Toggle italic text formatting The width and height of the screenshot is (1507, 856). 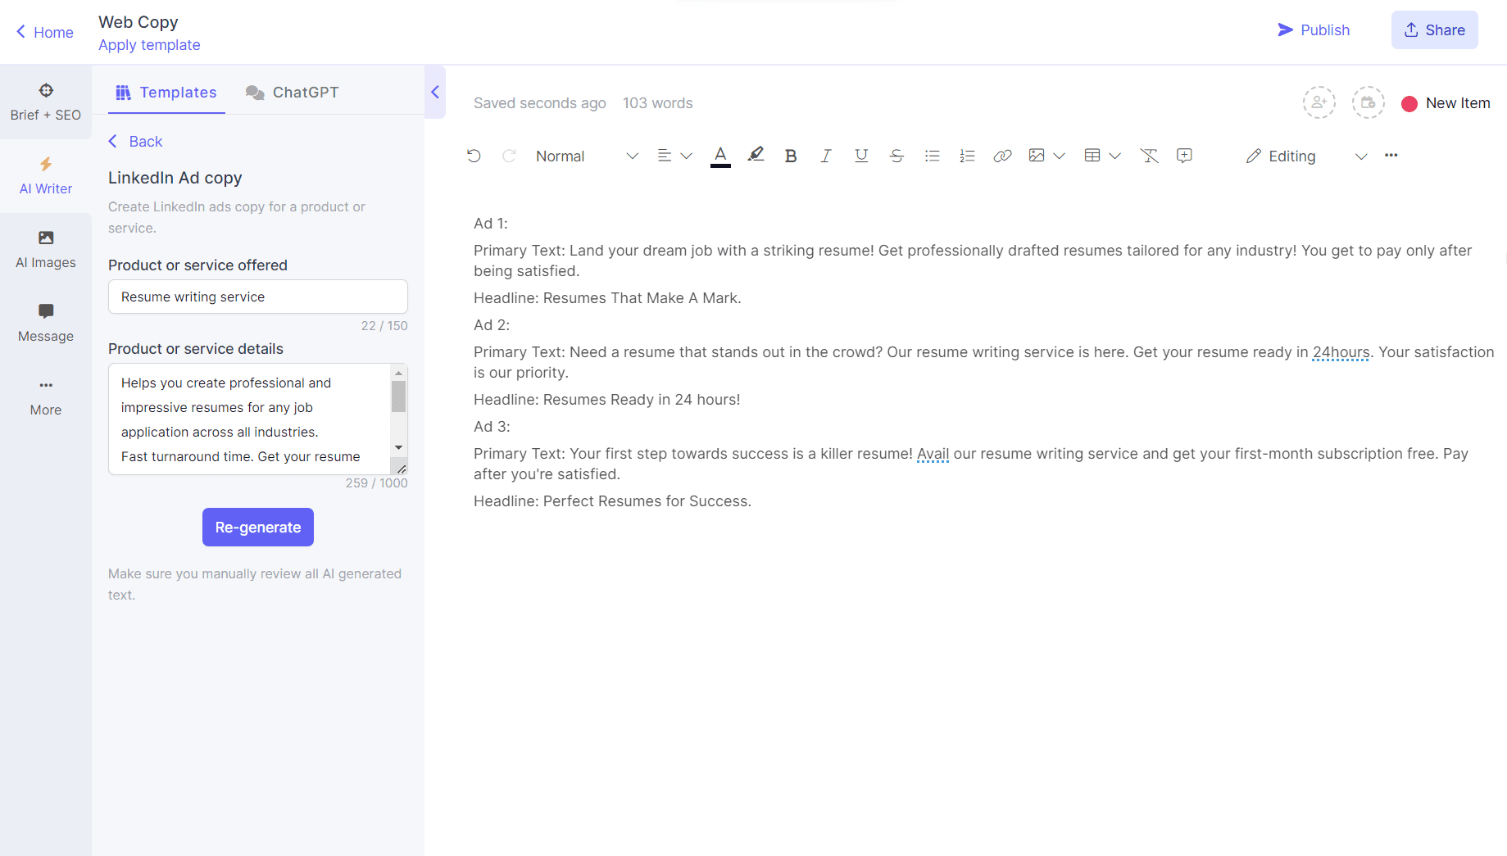pyautogui.click(x=825, y=156)
